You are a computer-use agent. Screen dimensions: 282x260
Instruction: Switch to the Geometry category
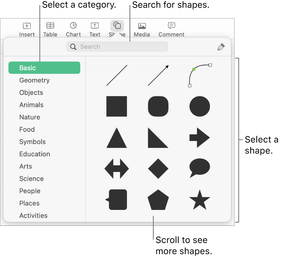pos(34,80)
